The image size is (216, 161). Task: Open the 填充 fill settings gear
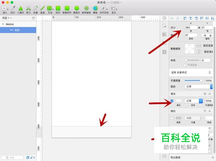[205, 94]
